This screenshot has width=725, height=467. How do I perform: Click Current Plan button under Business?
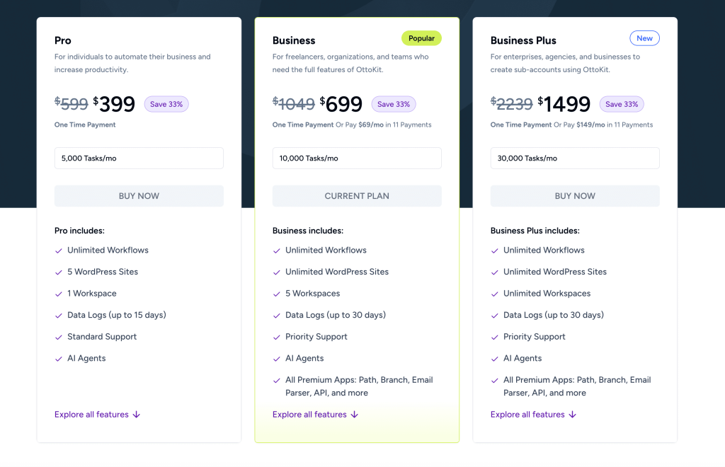(357, 196)
